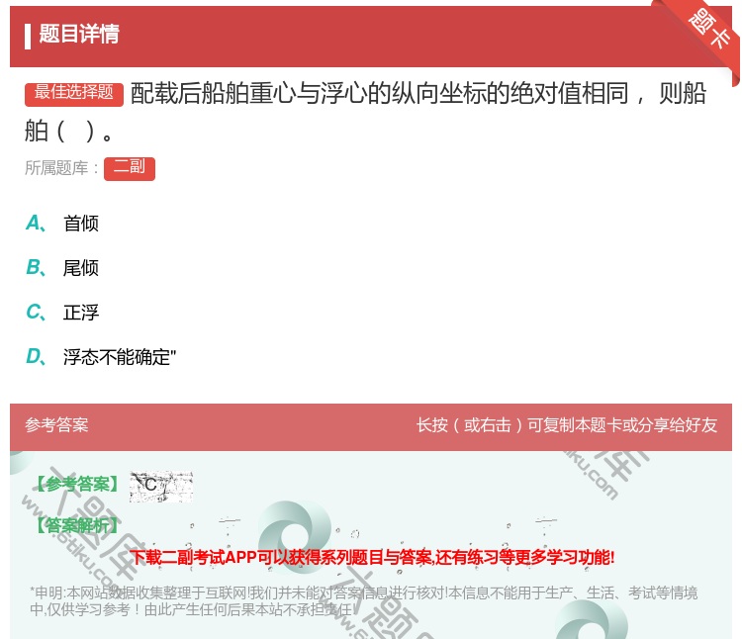
Task: Open the 二副 question bank tag
Action: pyautogui.click(x=130, y=168)
